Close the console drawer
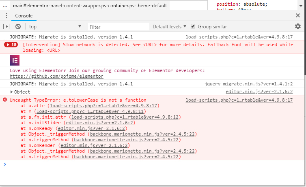Image resolution: width=306 pixels, height=187 pixels. pyautogui.click(x=298, y=15)
